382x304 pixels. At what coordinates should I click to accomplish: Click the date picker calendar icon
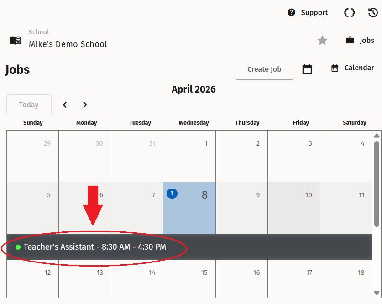[307, 69]
